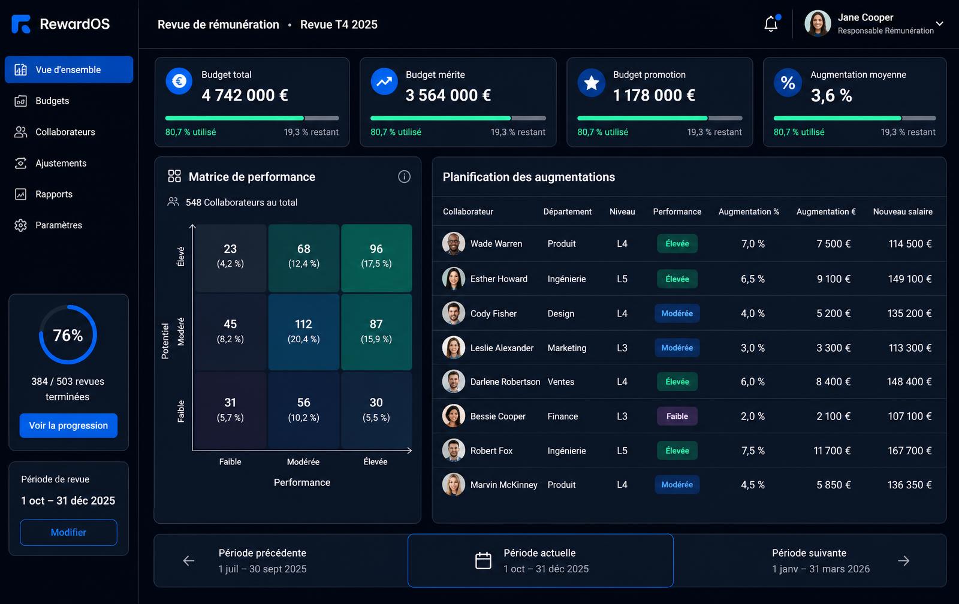Expand Jane Cooper account dropdown chevron
The height and width of the screenshot is (604, 959).
[940, 24]
